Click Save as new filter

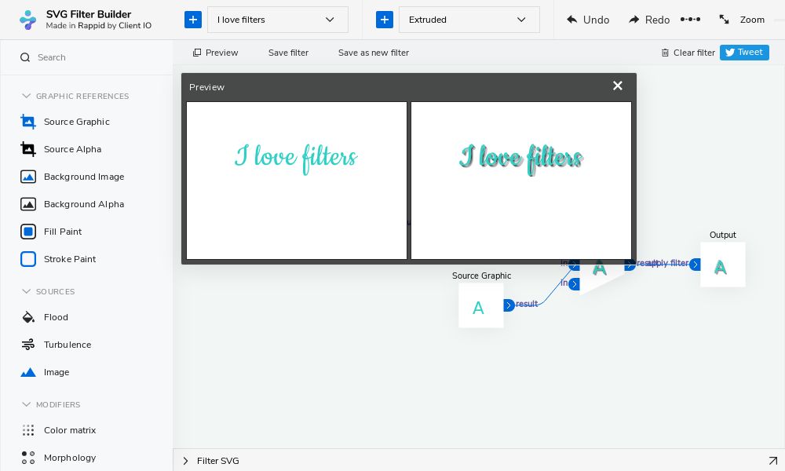pos(373,53)
